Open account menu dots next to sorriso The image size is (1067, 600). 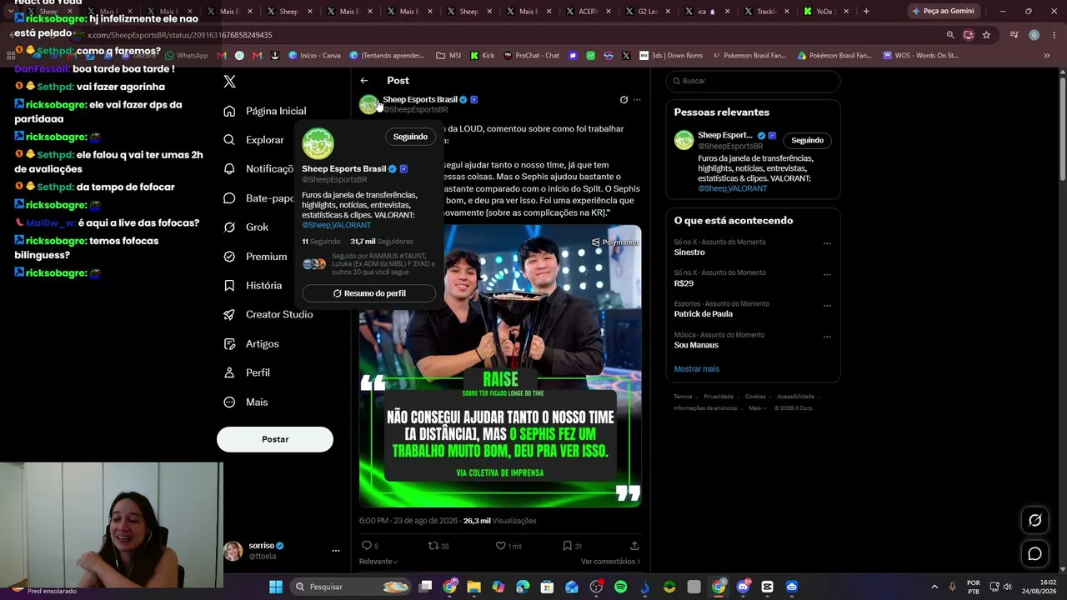coord(336,551)
